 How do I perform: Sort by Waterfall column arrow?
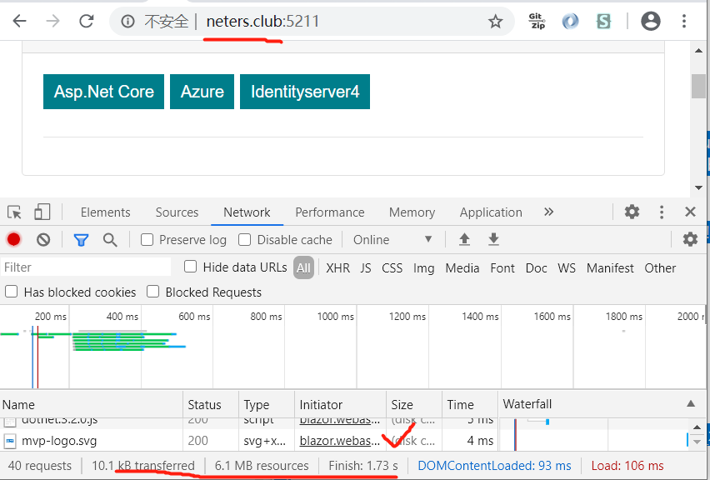click(x=691, y=403)
